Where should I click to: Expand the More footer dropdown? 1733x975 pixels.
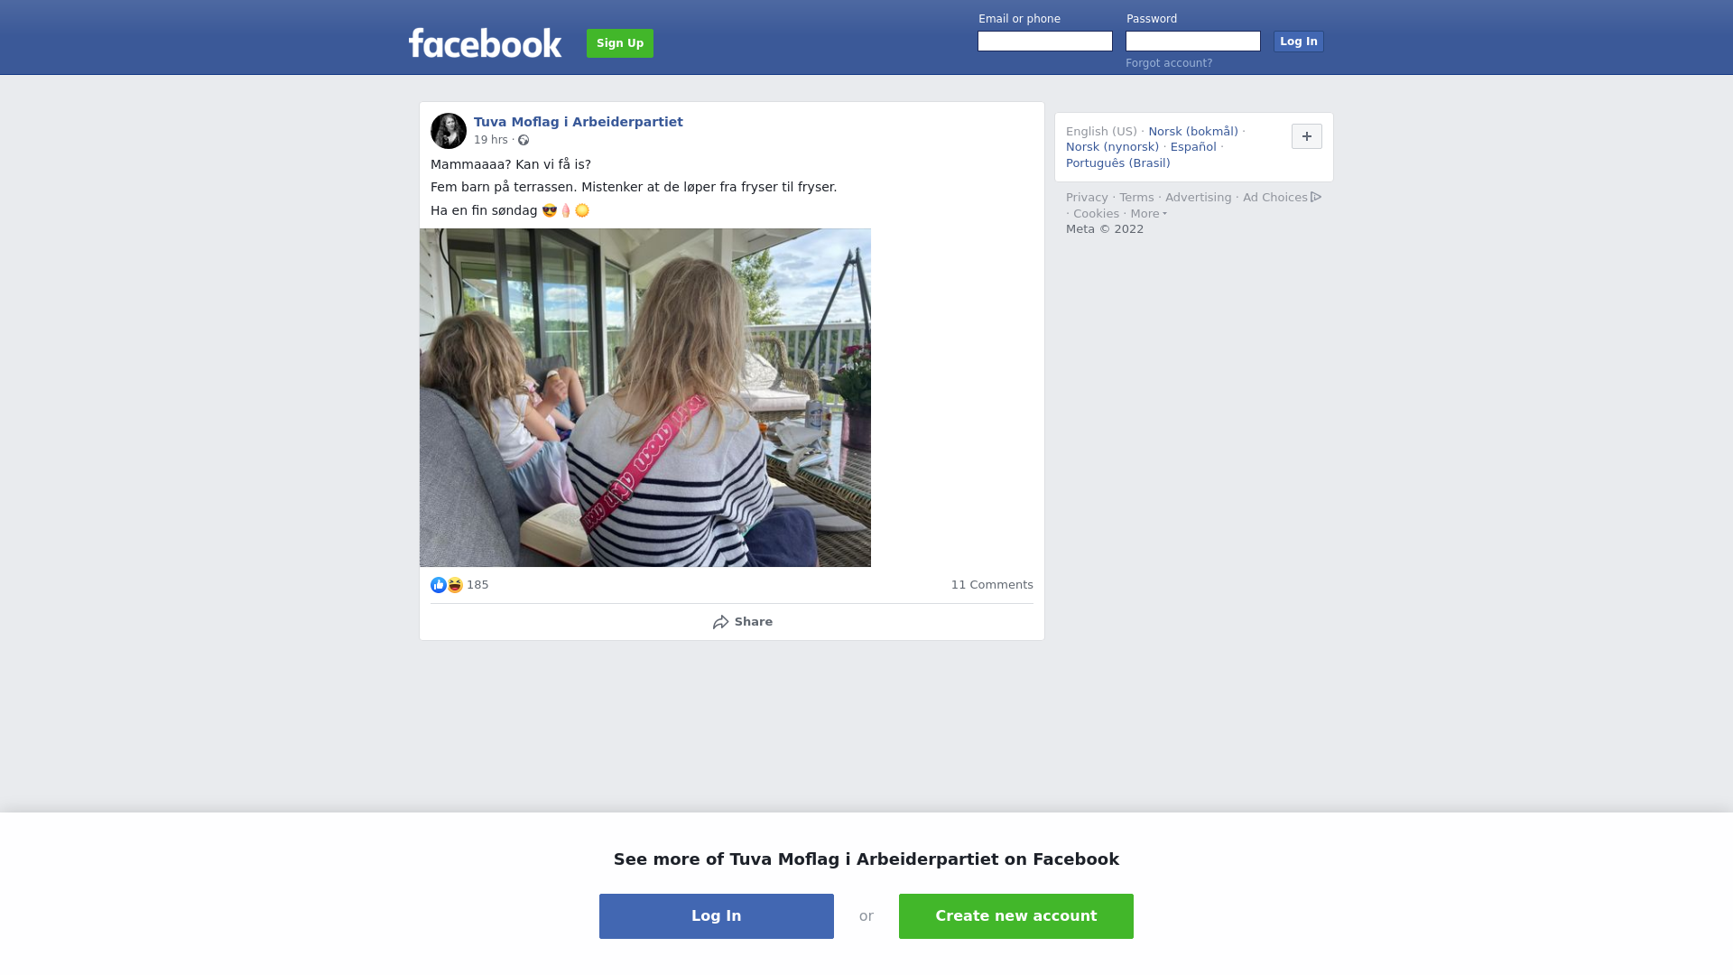[1149, 214]
